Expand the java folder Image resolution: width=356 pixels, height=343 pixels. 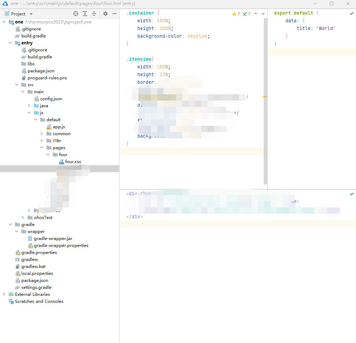coord(29,105)
